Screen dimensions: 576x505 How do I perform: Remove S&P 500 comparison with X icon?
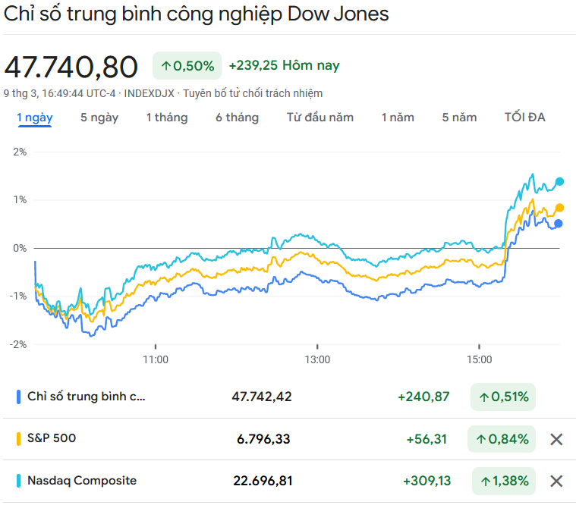coord(556,439)
